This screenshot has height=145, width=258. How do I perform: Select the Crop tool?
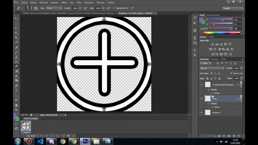point(16,37)
